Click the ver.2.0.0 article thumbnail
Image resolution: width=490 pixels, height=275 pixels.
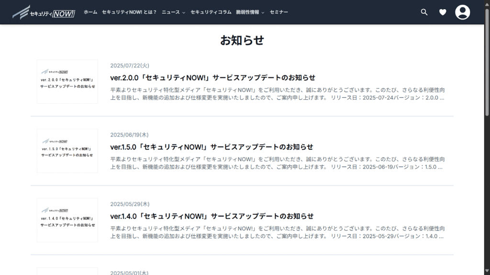click(67, 82)
